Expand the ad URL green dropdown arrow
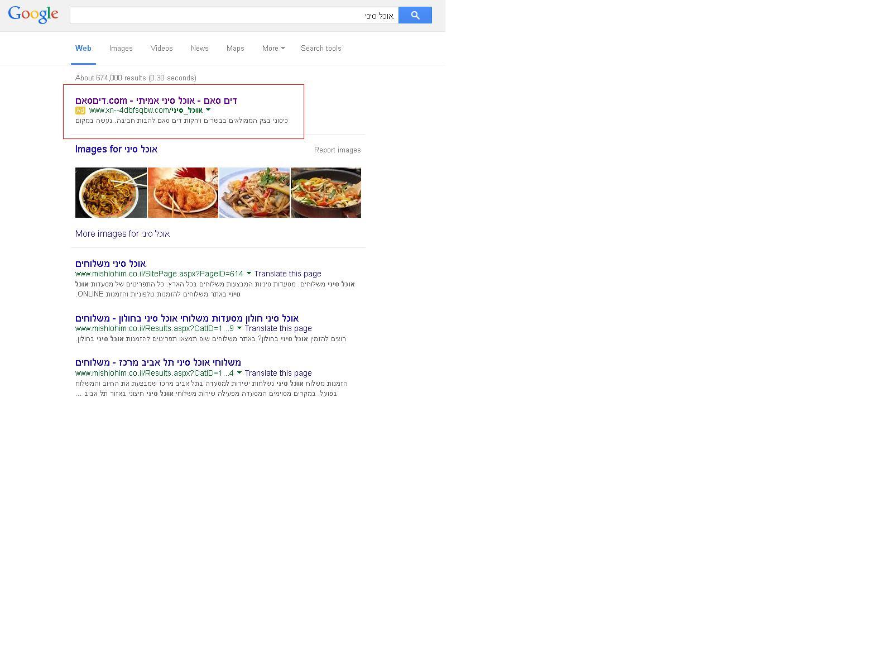 (208, 110)
